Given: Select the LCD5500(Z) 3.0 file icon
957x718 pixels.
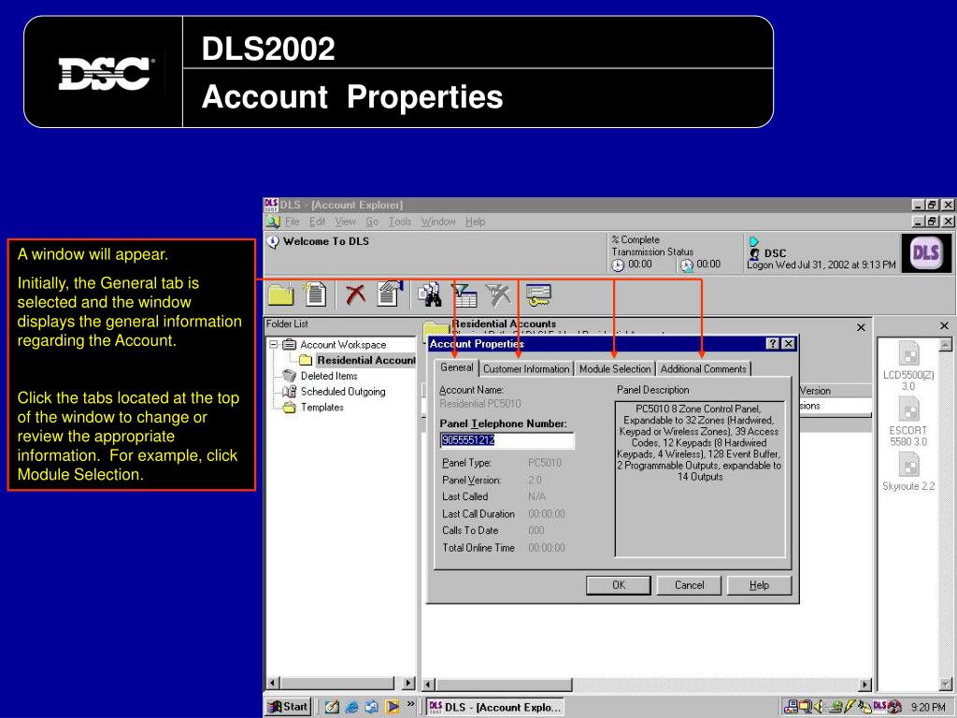Looking at the screenshot, I should [x=907, y=354].
